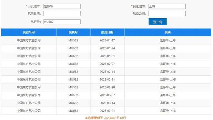
Task: Click MU582 in the 2023-03-14 row
Action: tap(73, 103)
